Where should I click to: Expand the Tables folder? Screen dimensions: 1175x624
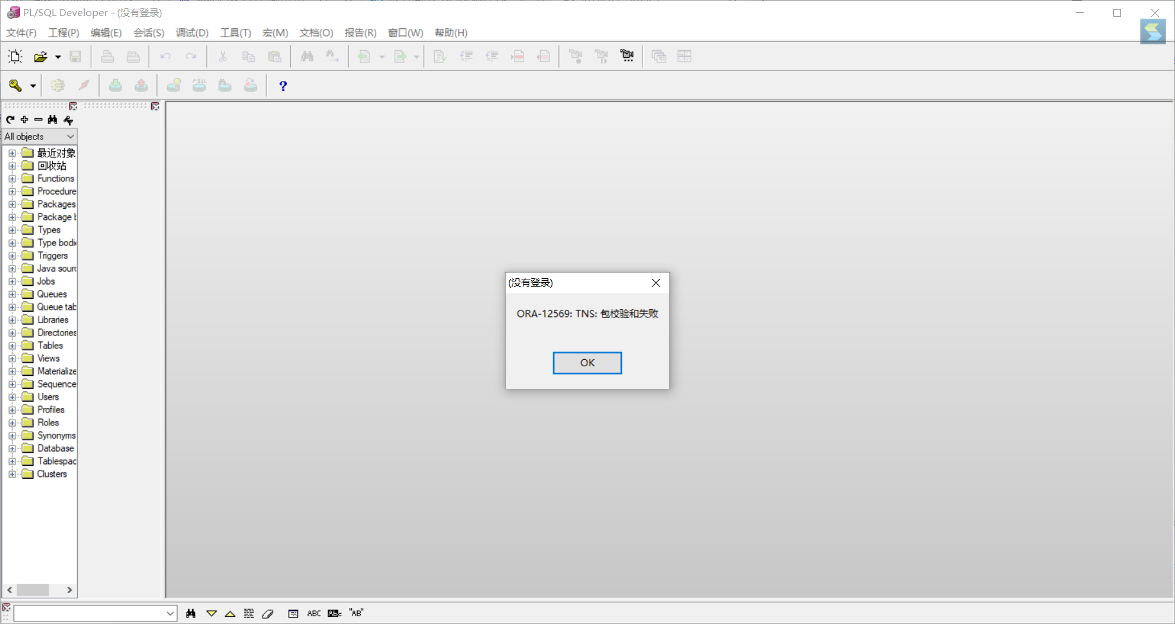(12, 346)
